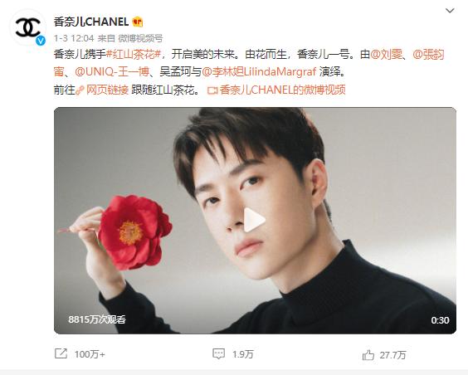Image resolution: width=468 pixels, height=375 pixels.
Task: Click the blue verified V badge
Action: [x=41, y=41]
